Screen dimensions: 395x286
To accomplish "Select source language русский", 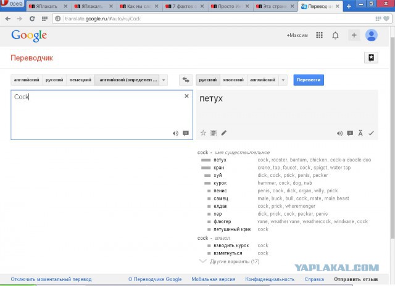I will [54, 80].
